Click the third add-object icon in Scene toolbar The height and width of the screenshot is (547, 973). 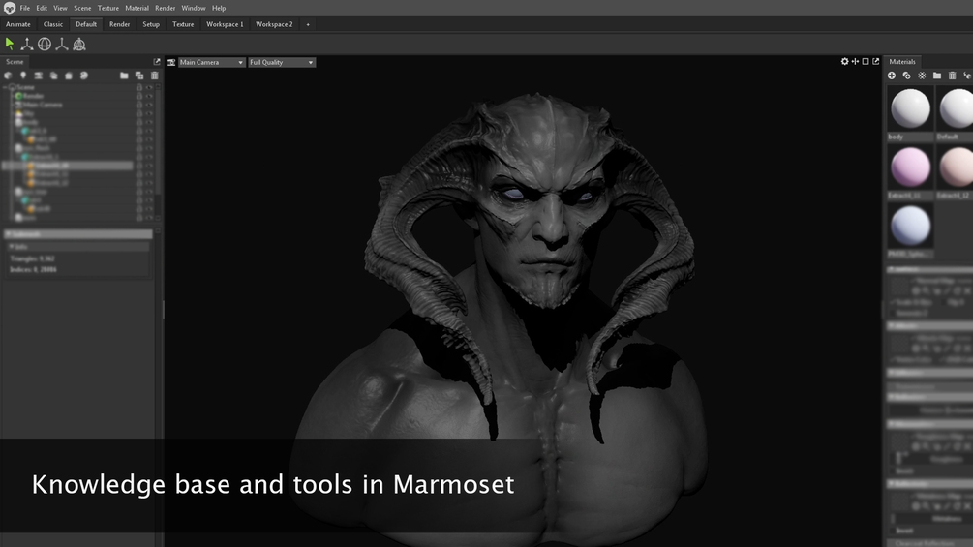click(39, 76)
